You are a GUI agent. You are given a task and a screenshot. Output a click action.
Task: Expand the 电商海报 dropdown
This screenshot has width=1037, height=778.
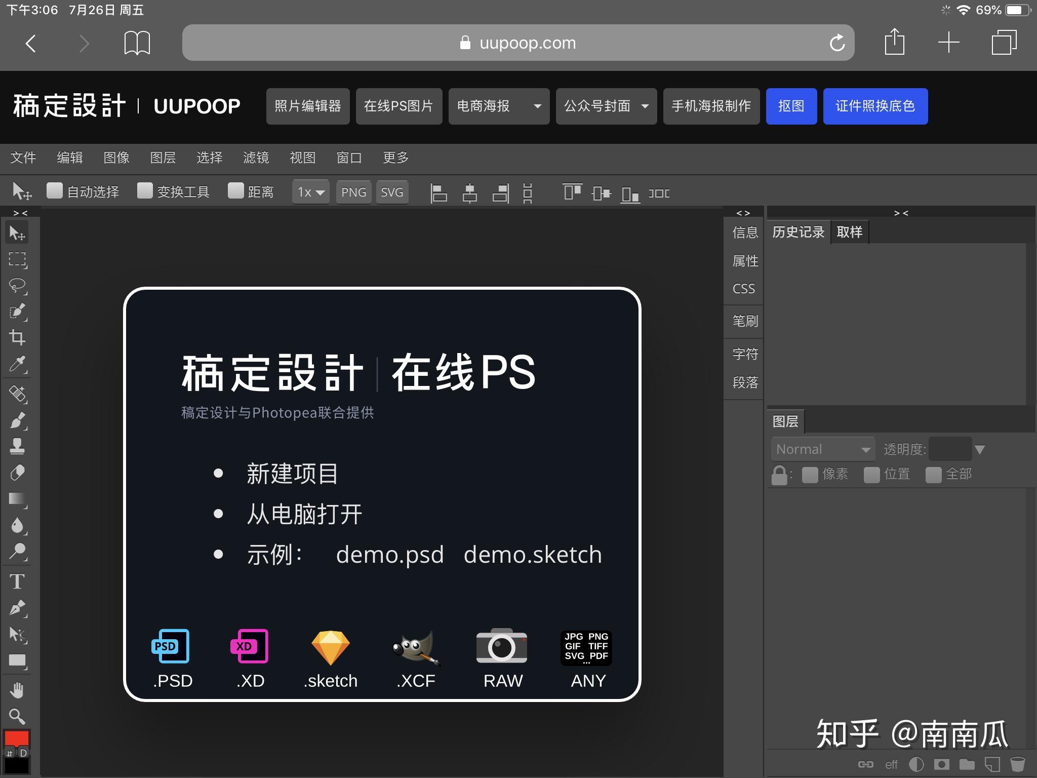point(537,106)
